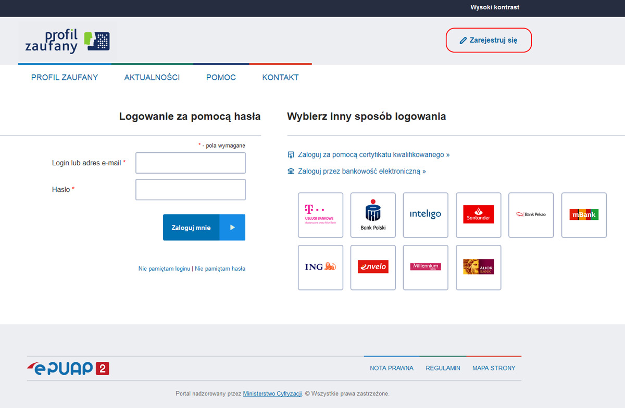Viewport: 625px width, 408px height.
Task: Open Zaloguj za pomocą certyfikatu kwalifikowanego link
Action: click(373, 155)
